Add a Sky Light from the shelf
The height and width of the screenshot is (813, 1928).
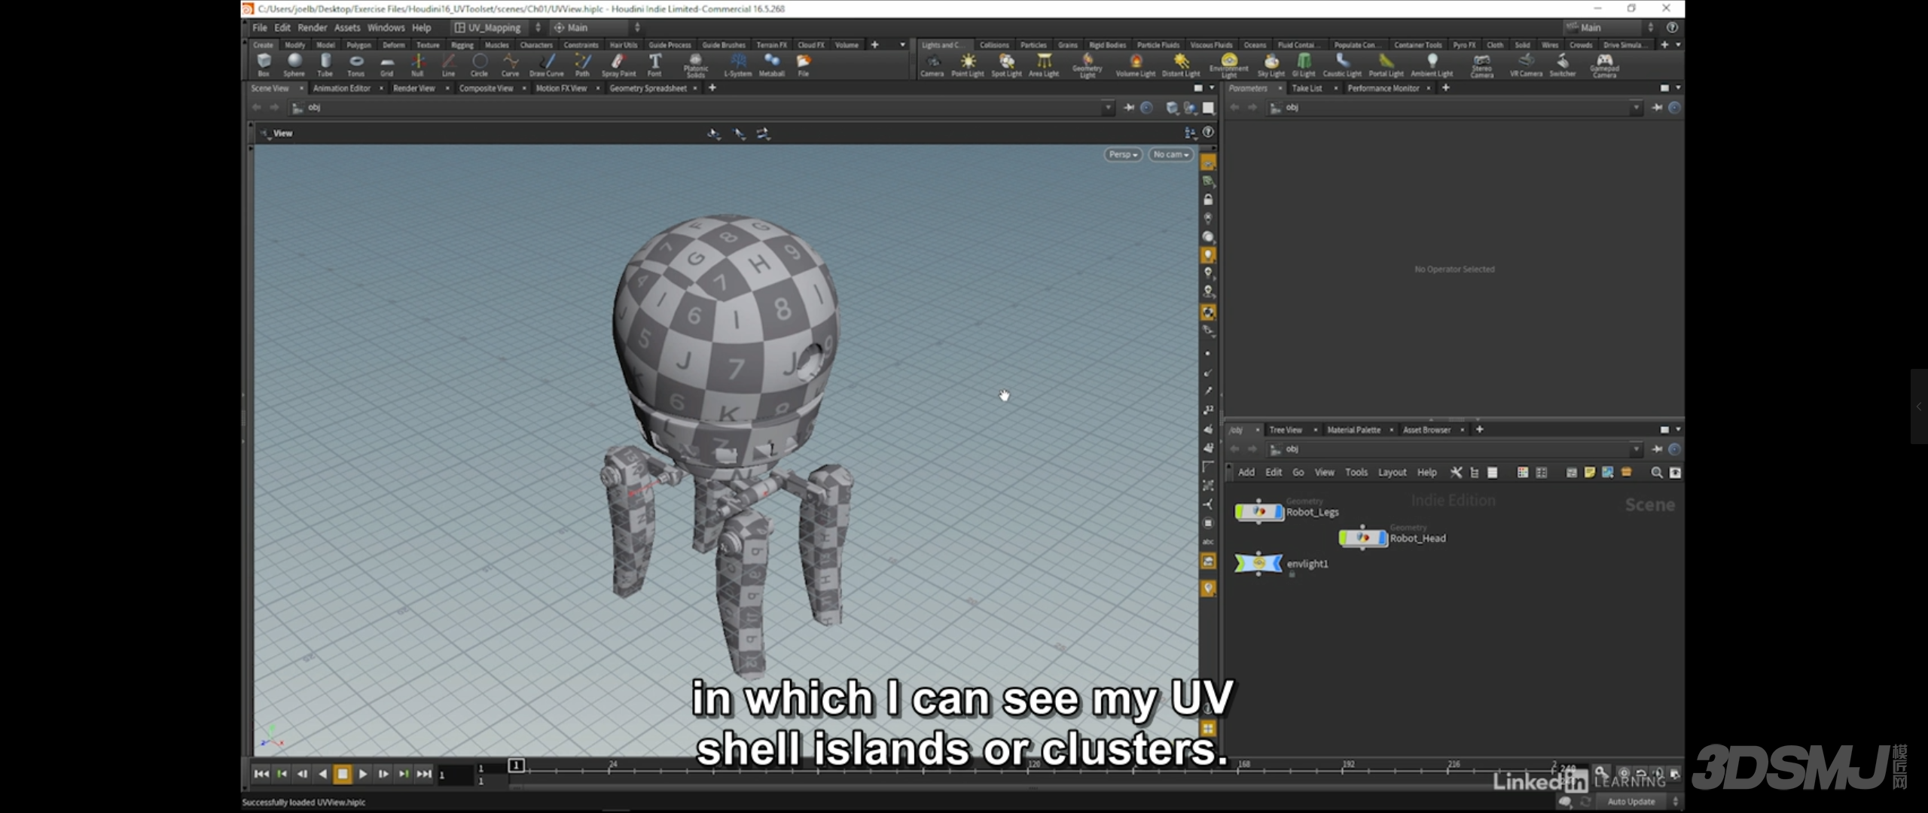(x=1271, y=64)
